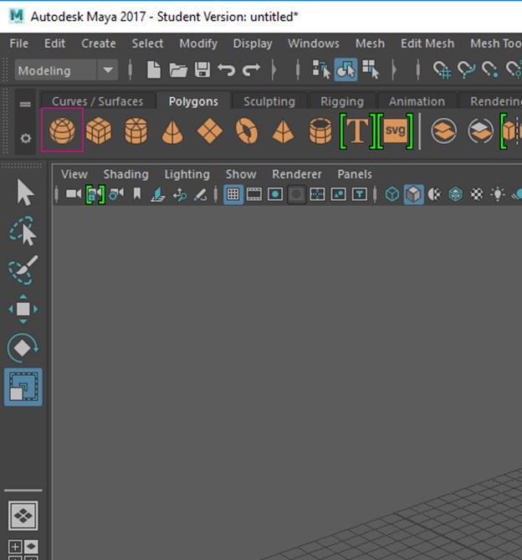Activate the Rotate tool

click(23, 348)
